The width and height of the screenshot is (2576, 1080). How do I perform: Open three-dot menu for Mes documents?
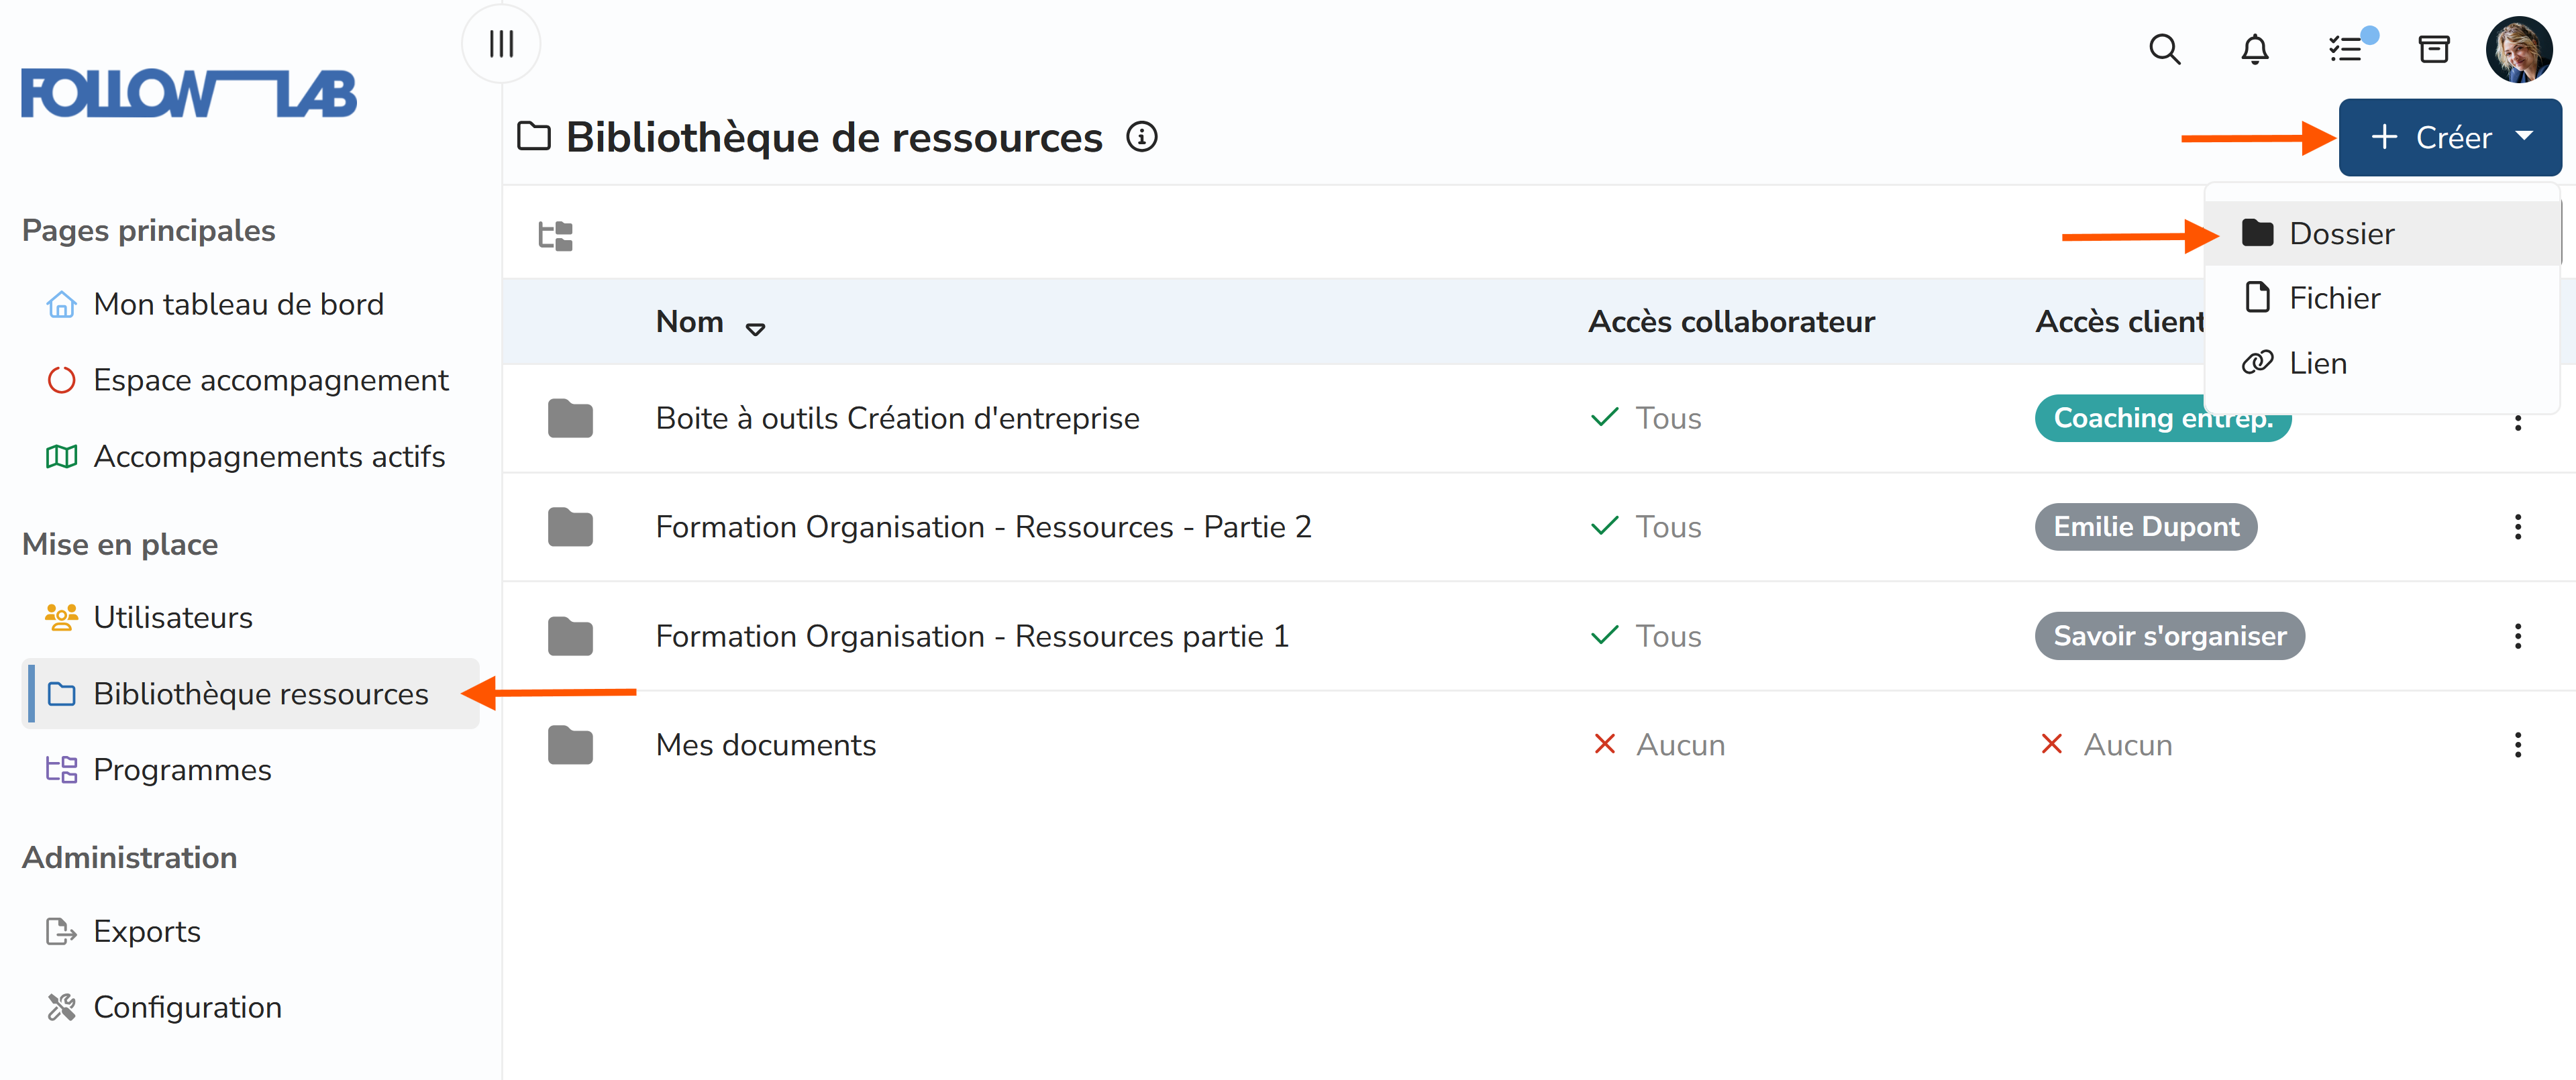[x=2517, y=745]
